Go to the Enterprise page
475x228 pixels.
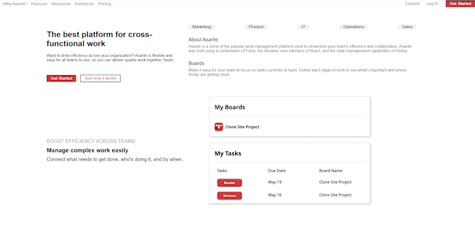(x=84, y=4)
